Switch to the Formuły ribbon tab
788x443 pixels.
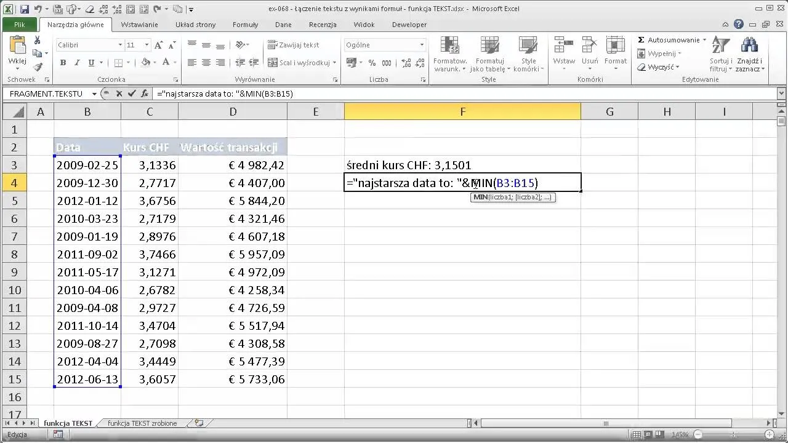(x=245, y=25)
